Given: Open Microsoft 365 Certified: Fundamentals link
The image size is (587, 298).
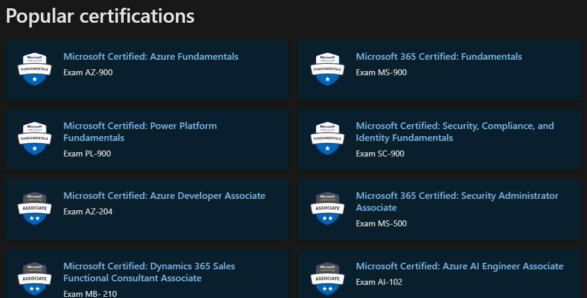Looking at the screenshot, I should [439, 57].
